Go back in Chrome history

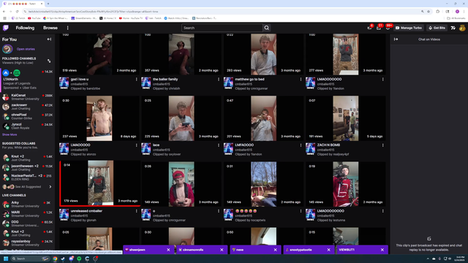click(x=4, y=12)
